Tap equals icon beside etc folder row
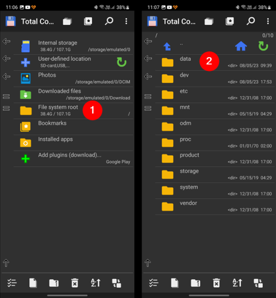Image resolution: width=276 pixels, height=298 pixels. (148, 96)
